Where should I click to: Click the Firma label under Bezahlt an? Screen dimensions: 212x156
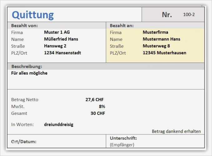point(116,32)
